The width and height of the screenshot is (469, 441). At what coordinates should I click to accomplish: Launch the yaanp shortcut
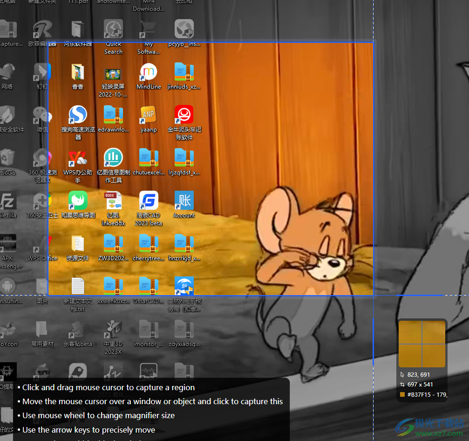coord(149,115)
